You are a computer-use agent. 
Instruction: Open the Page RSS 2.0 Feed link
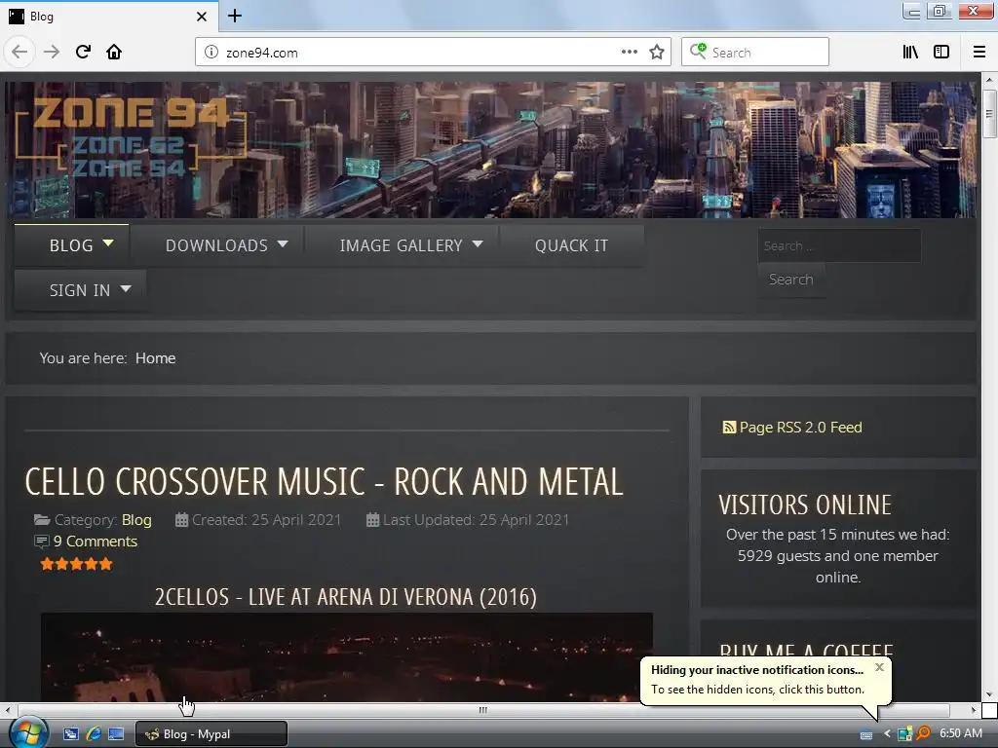(x=800, y=428)
